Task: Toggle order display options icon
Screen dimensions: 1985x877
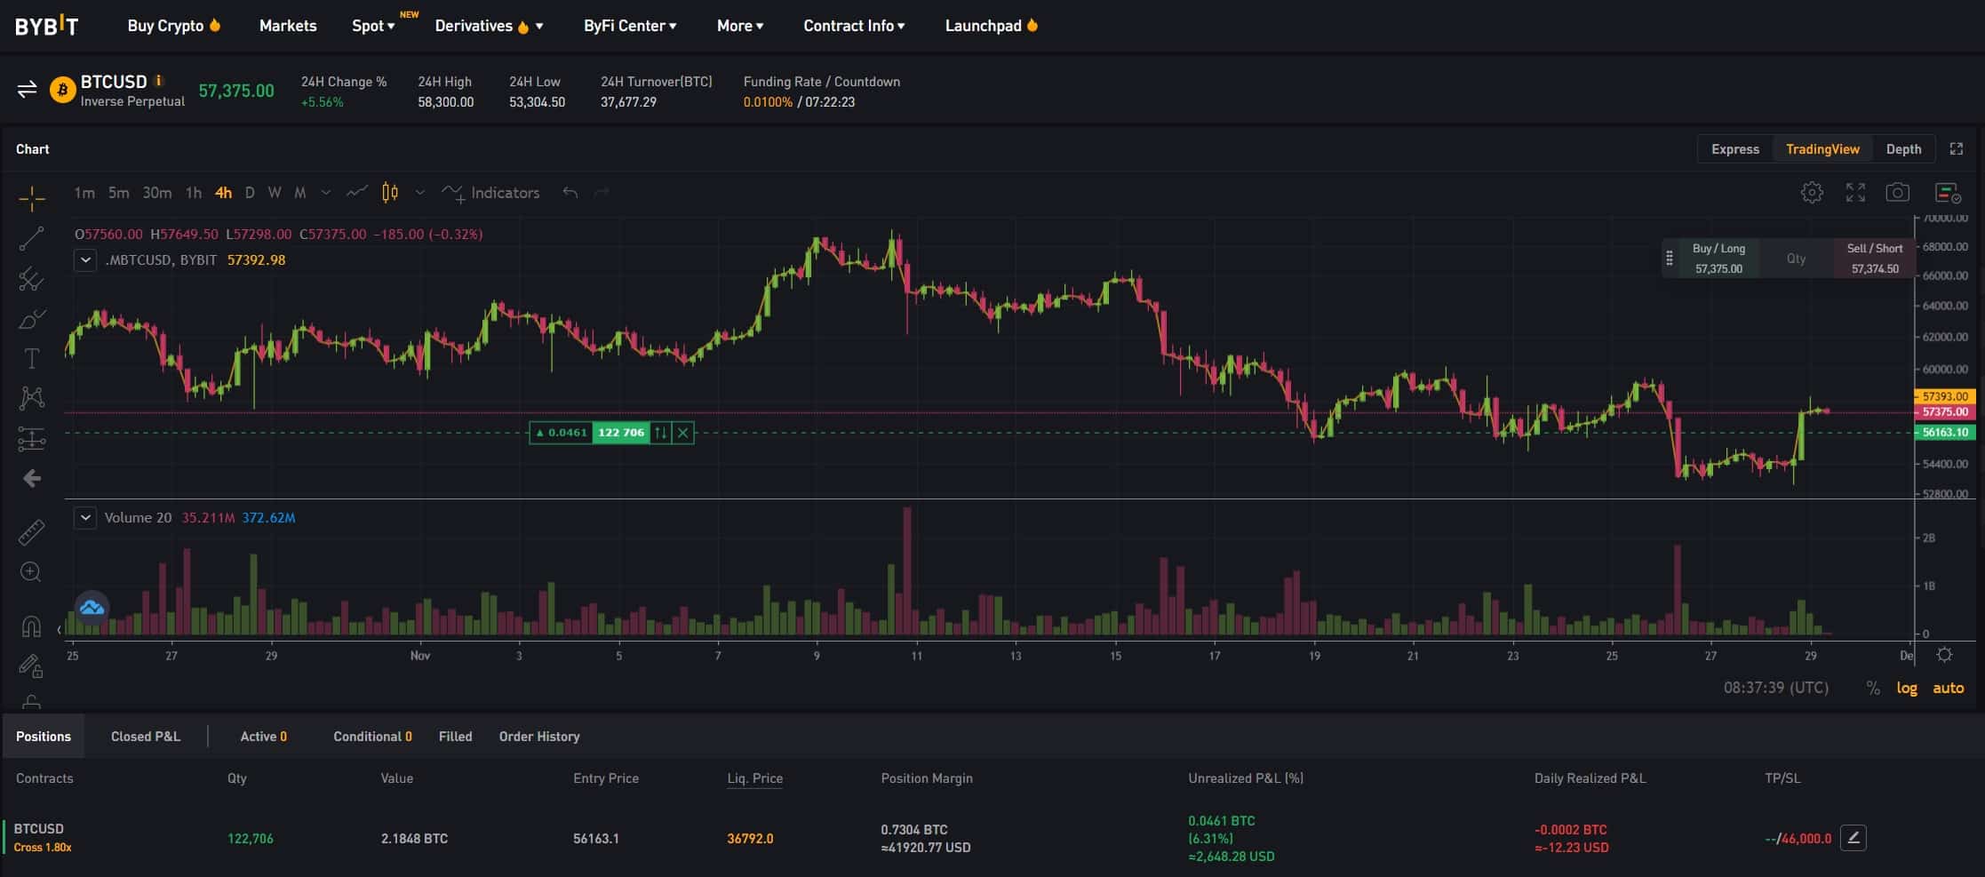Action: click(x=1948, y=193)
